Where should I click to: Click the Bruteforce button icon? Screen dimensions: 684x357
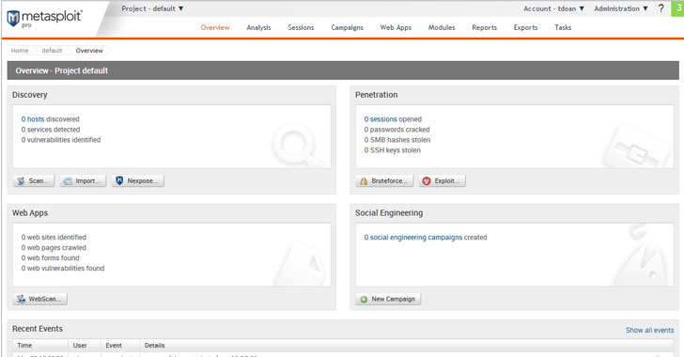pos(364,180)
